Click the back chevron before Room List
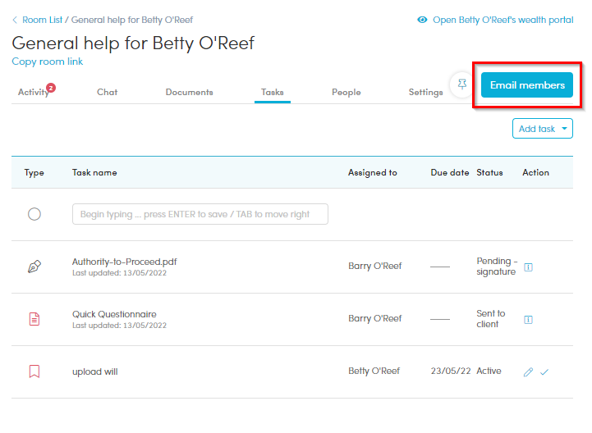This screenshot has height=433, width=592. coord(15,20)
